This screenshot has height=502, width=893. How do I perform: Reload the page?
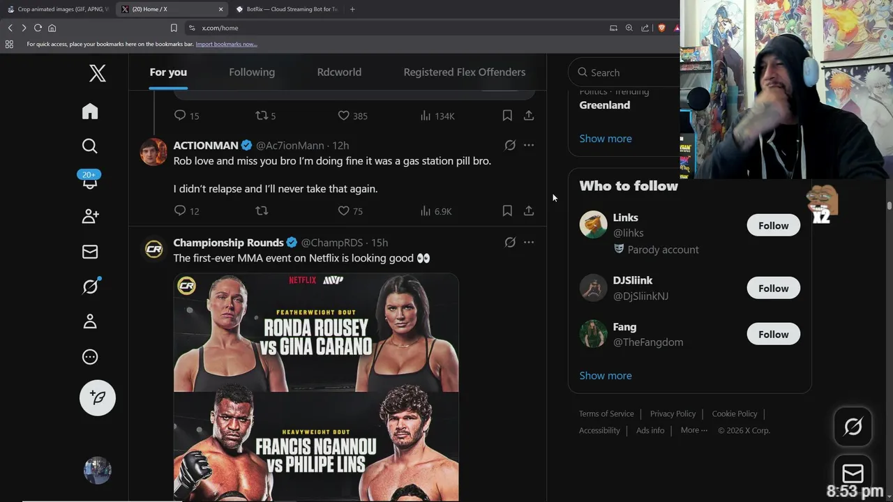pyautogui.click(x=38, y=28)
